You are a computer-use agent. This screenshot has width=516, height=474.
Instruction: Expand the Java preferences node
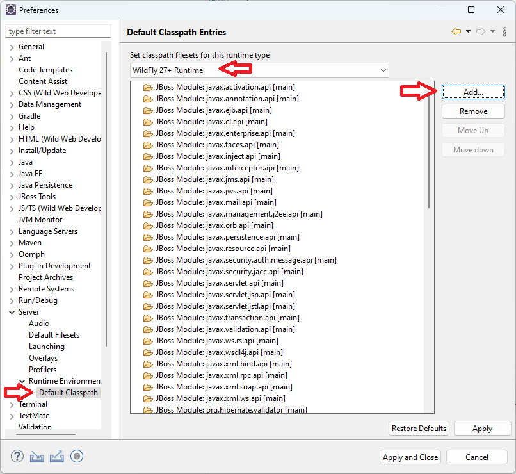click(12, 162)
